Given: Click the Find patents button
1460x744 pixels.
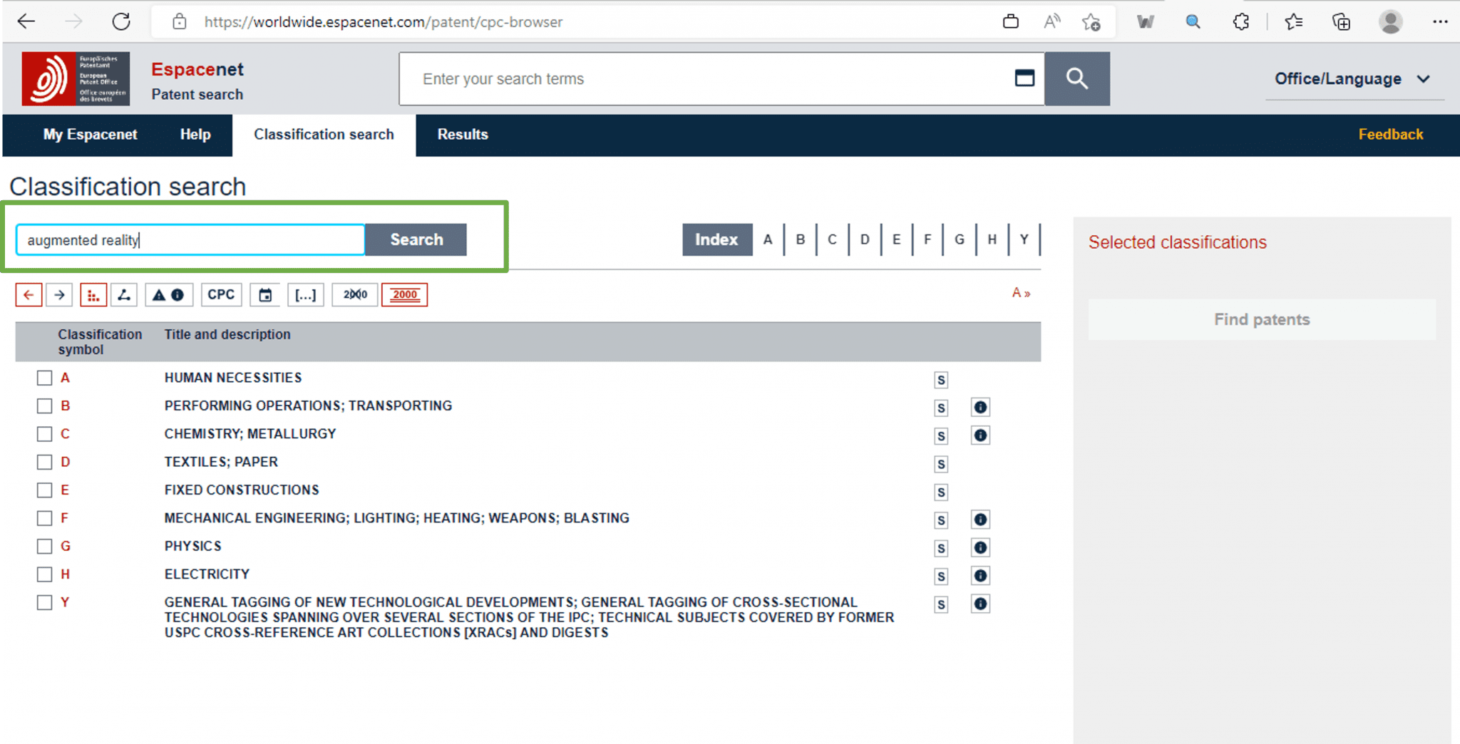Looking at the screenshot, I should (x=1261, y=319).
